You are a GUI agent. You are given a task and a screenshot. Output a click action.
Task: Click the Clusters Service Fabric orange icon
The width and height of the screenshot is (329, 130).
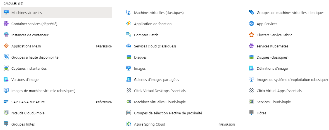coord(251,35)
